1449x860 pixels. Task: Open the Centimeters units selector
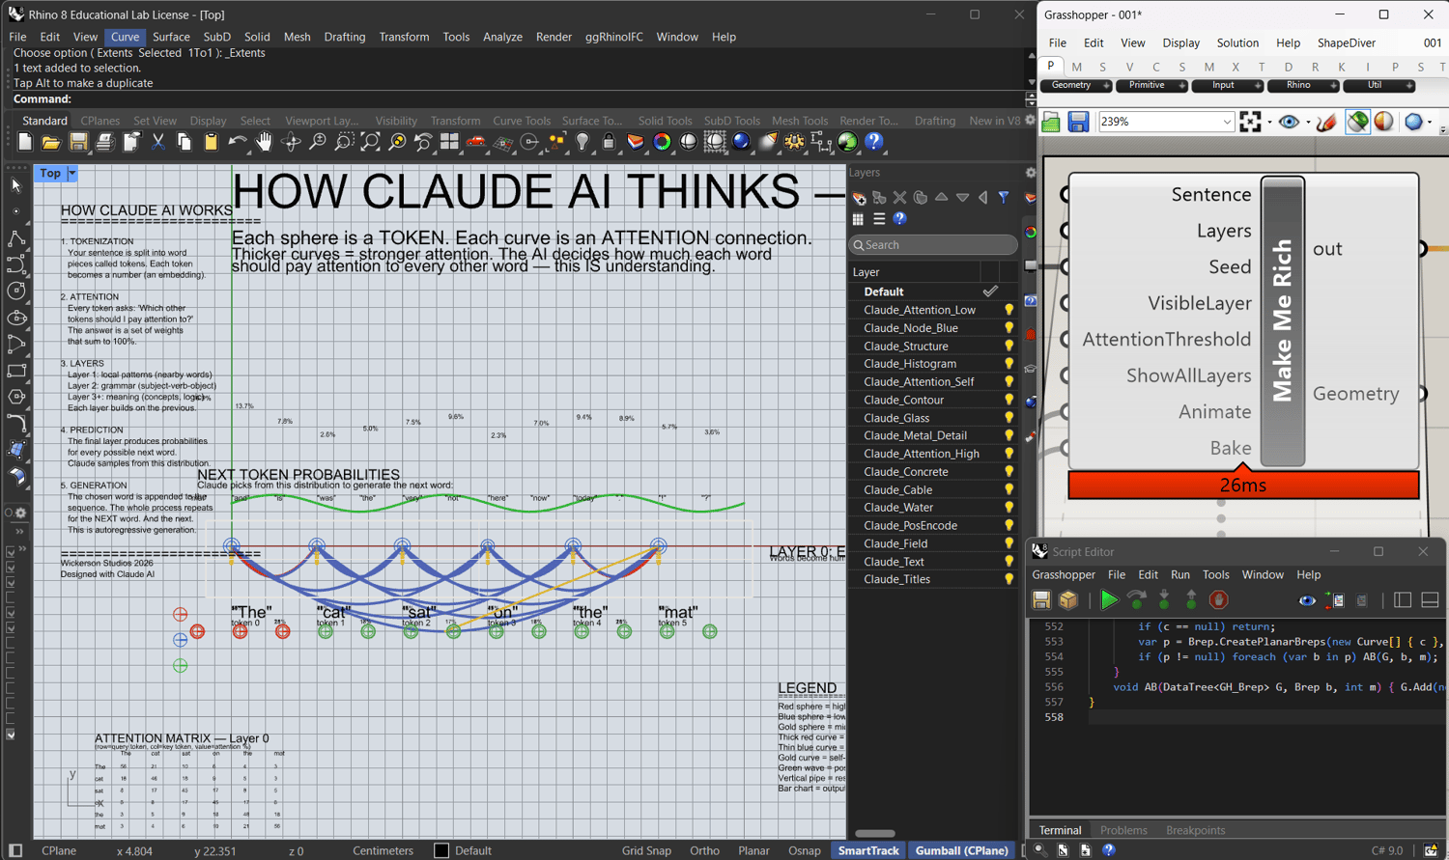(x=383, y=850)
